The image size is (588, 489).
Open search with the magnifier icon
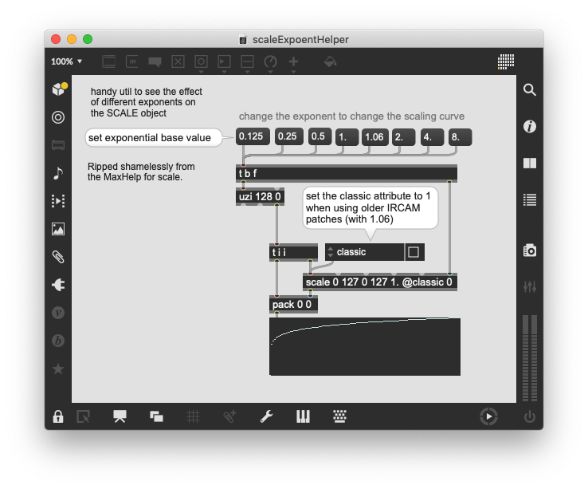click(x=530, y=90)
